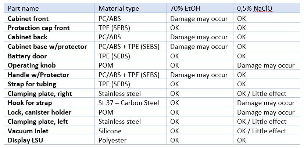Select the 'Material type' header cell
Image resolution: width=304 pixels, height=148 pixels.
pos(119,8)
